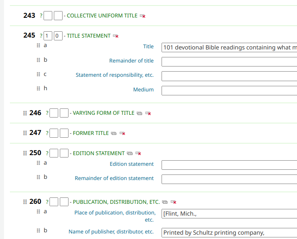Screen dimensions: 297x239
Task: Repeat the 260 Publication, Distribution tag
Action: pyautogui.click(x=165, y=202)
